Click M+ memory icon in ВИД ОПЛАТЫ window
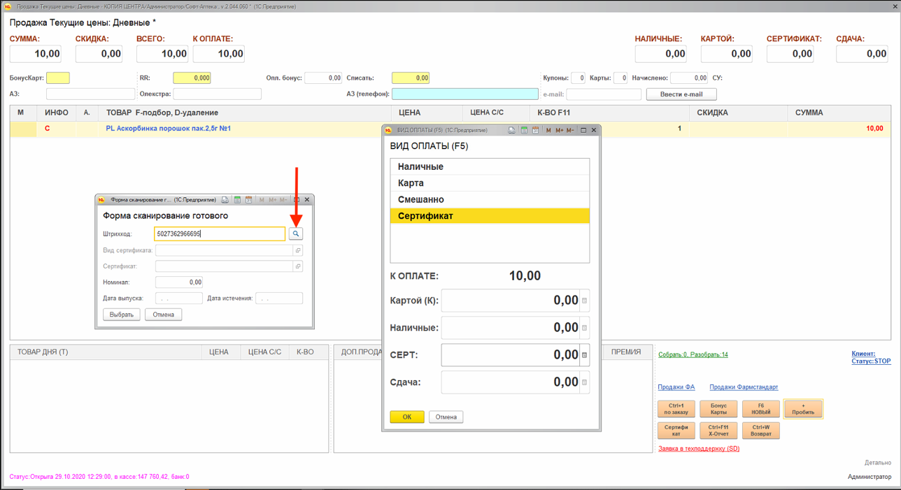Screen dimensions: 901x490 559,130
